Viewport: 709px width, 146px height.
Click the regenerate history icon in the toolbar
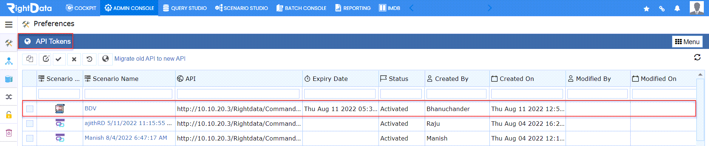[x=89, y=59]
